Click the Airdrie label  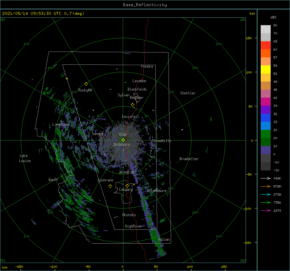click(127, 172)
